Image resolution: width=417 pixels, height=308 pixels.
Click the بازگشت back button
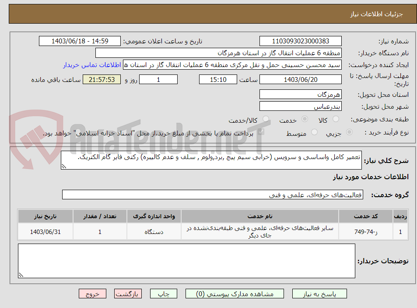[128, 294]
